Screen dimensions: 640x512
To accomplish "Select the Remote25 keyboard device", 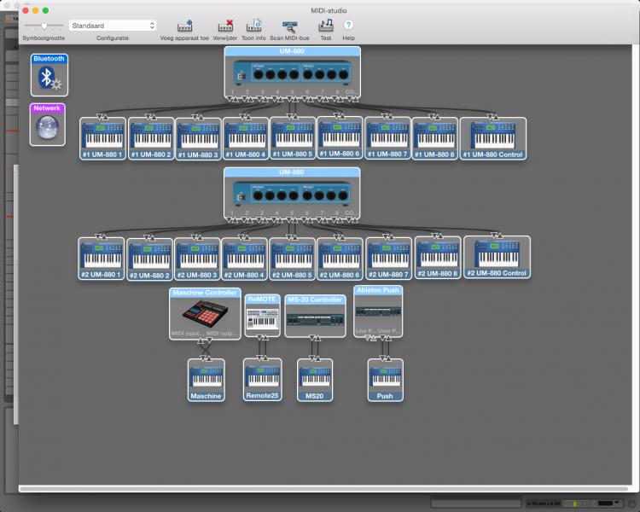I will 263,380.
